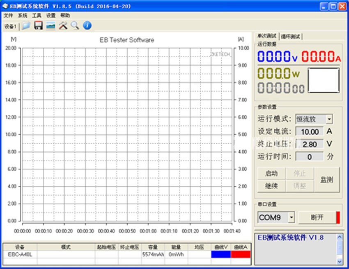Click the 设定电流 current value field
Viewport: 349px width, 269px height.
point(310,131)
